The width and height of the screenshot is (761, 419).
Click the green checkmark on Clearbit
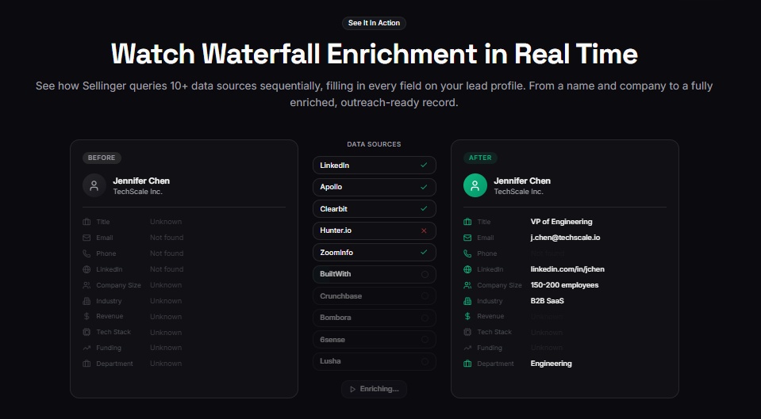424,209
